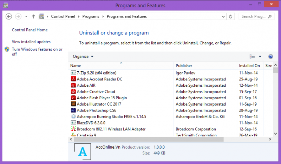281x164 pixels.
Task: Click the Ashampoo Burning Studio icon
Action: pos(73,116)
